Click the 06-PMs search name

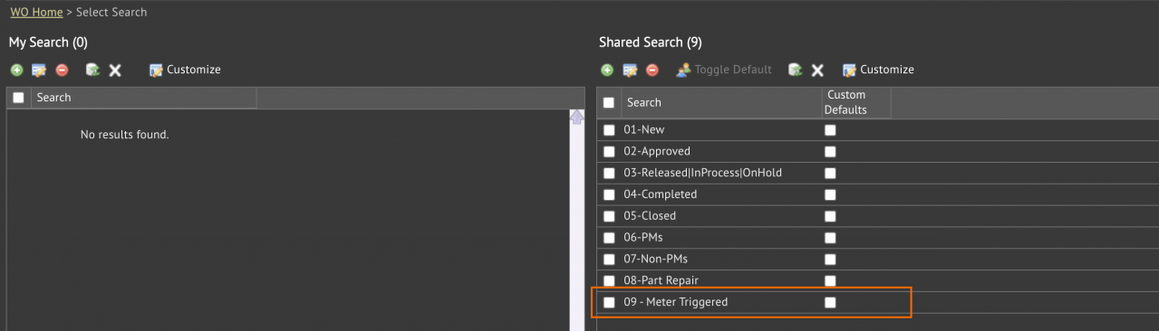(643, 237)
